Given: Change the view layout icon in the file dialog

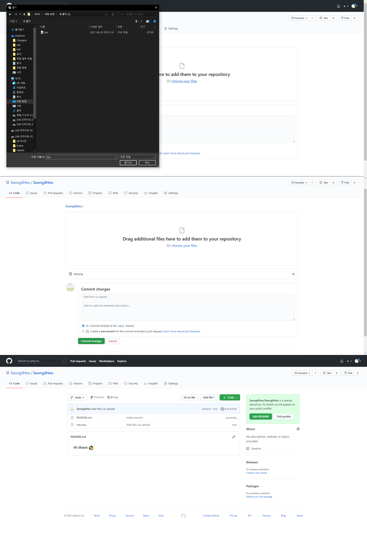Looking at the screenshot, I should pyautogui.click(x=137, y=21).
